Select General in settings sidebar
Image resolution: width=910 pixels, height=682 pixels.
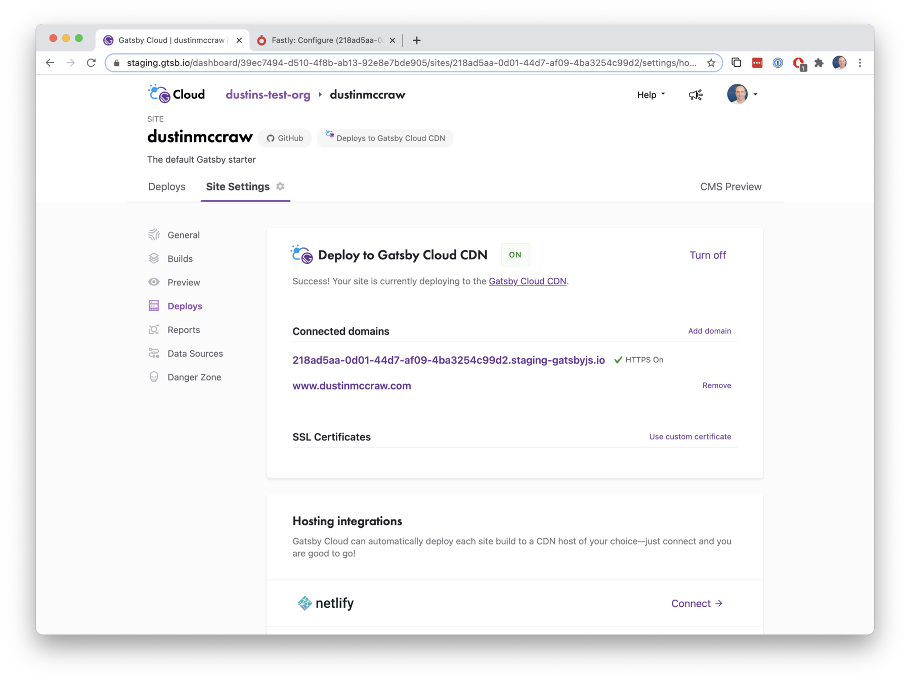pyautogui.click(x=174, y=235)
